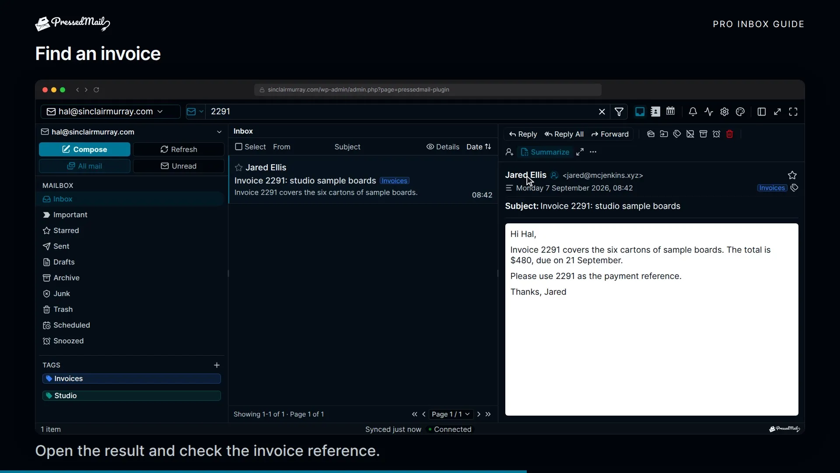Star Jared Ellis row in message list
Screen dimensions: 840x473
(x=238, y=168)
